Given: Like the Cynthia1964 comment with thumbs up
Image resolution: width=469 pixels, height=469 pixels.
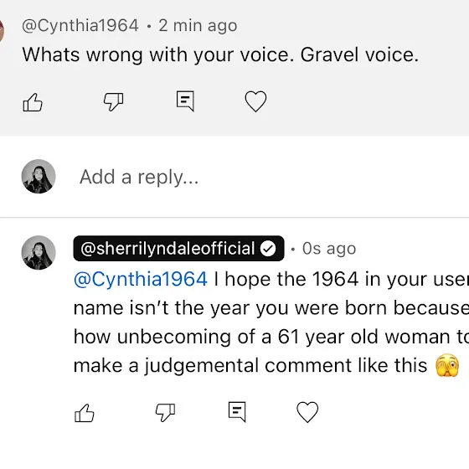Looking at the screenshot, I should click(33, 102).
